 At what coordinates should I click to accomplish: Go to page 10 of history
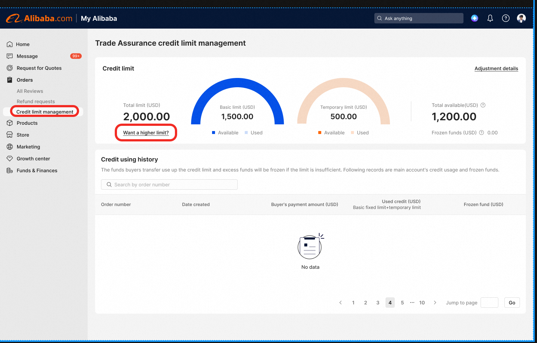tap(422, 303)
